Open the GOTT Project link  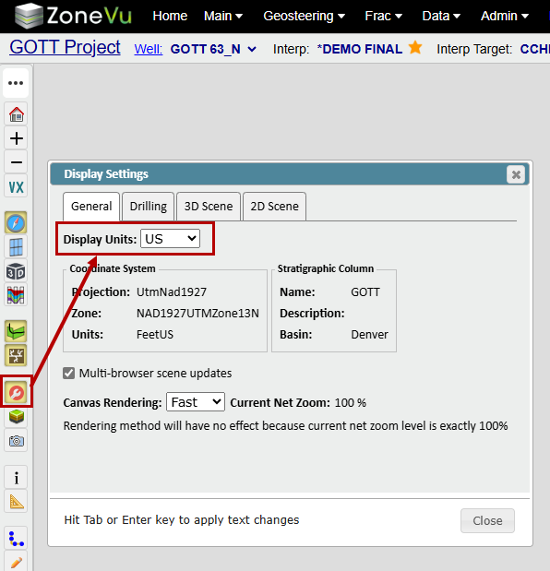pos(65,47)
